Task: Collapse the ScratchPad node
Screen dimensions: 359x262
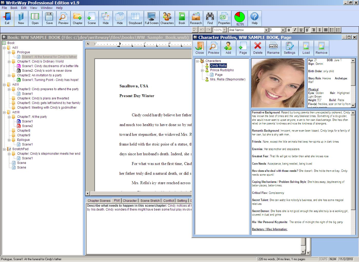Action: coord(4,149)
